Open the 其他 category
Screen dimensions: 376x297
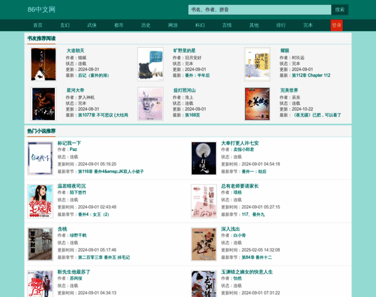254,25
